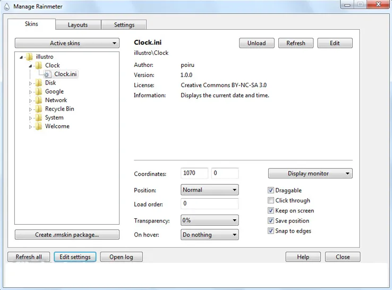
Task: Expand the Disk folder arrow
Action: [30, 83]
